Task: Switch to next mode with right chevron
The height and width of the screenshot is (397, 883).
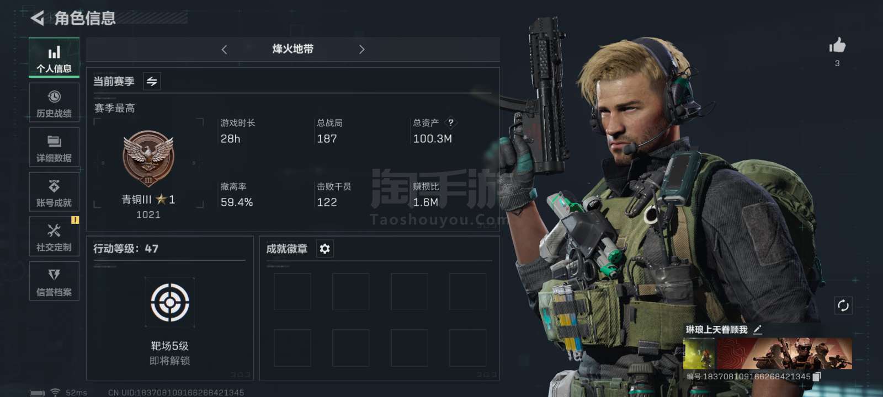Action: coord(361,50)
